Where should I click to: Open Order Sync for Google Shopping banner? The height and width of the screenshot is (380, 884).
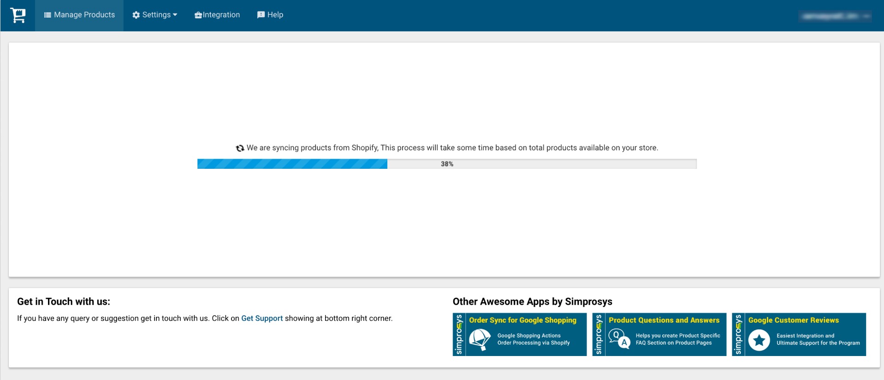[520, 334]
